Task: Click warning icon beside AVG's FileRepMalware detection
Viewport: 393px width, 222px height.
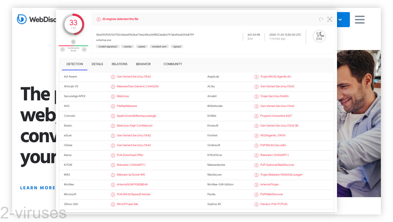Action: point(113,106)
